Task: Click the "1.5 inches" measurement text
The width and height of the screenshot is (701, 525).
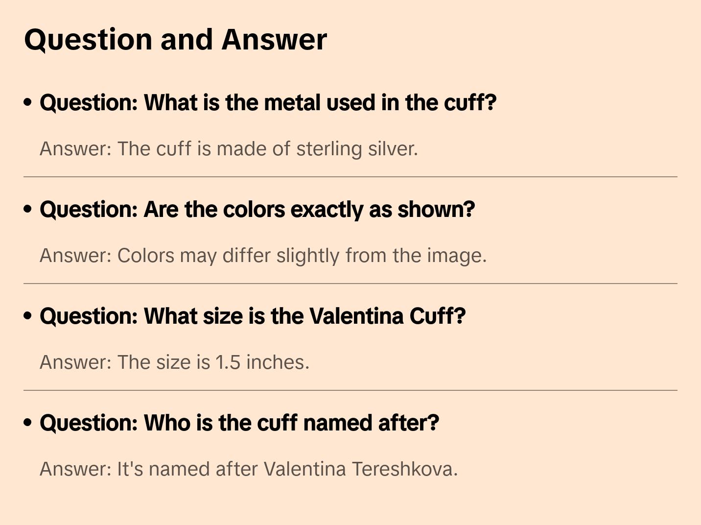Action: [262, 362]
